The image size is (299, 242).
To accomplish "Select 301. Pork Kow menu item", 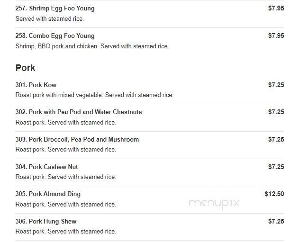I will tap(36, 85).
